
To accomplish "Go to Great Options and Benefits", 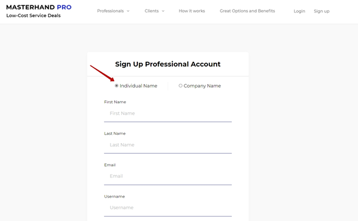I will click(247, 11).
